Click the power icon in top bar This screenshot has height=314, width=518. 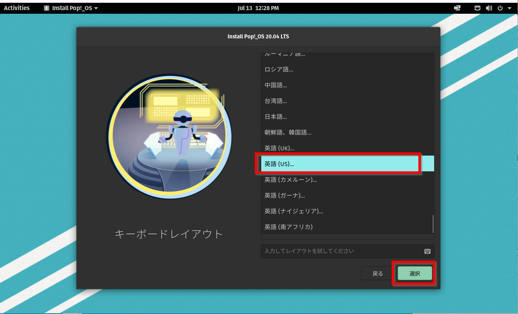500,8
